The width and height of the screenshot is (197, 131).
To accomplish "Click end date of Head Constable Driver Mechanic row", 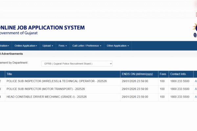I will pos(135,97).
